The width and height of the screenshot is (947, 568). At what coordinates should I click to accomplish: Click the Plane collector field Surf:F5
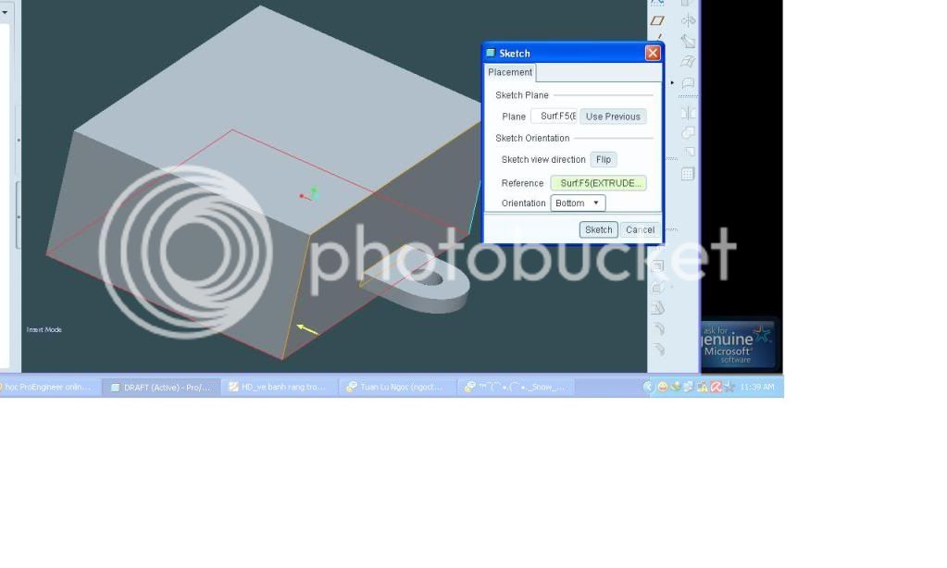(555, 117)
